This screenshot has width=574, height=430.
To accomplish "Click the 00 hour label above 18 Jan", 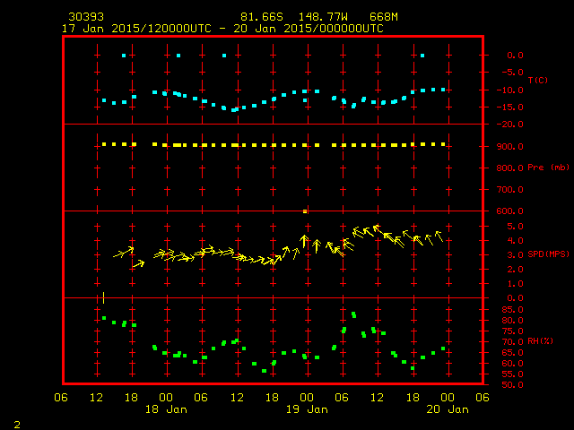I will [166, 398].
